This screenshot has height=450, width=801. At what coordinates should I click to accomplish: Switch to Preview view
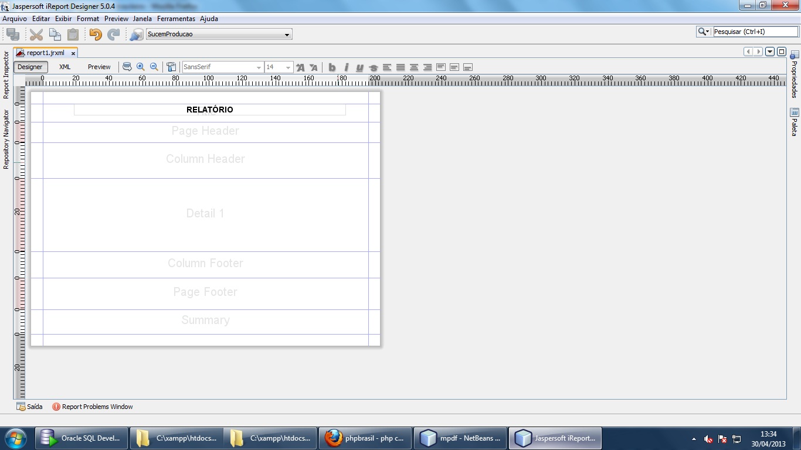tap(99, 67)
